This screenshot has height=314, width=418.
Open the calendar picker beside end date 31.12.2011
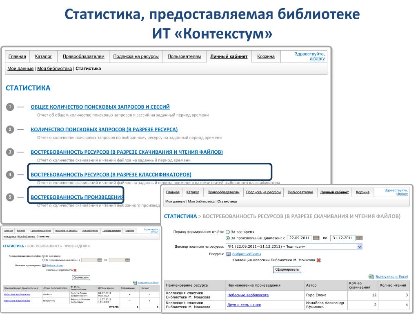[x=359, y=238]
